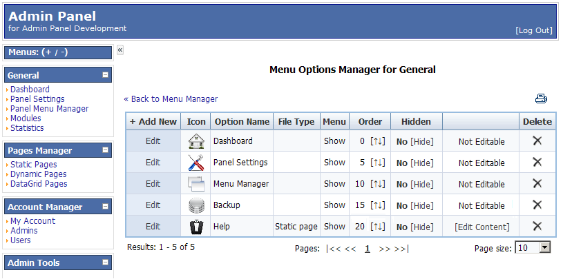
Task: Open Static Pages in sidebar
Action: click(x=33, y=165)
